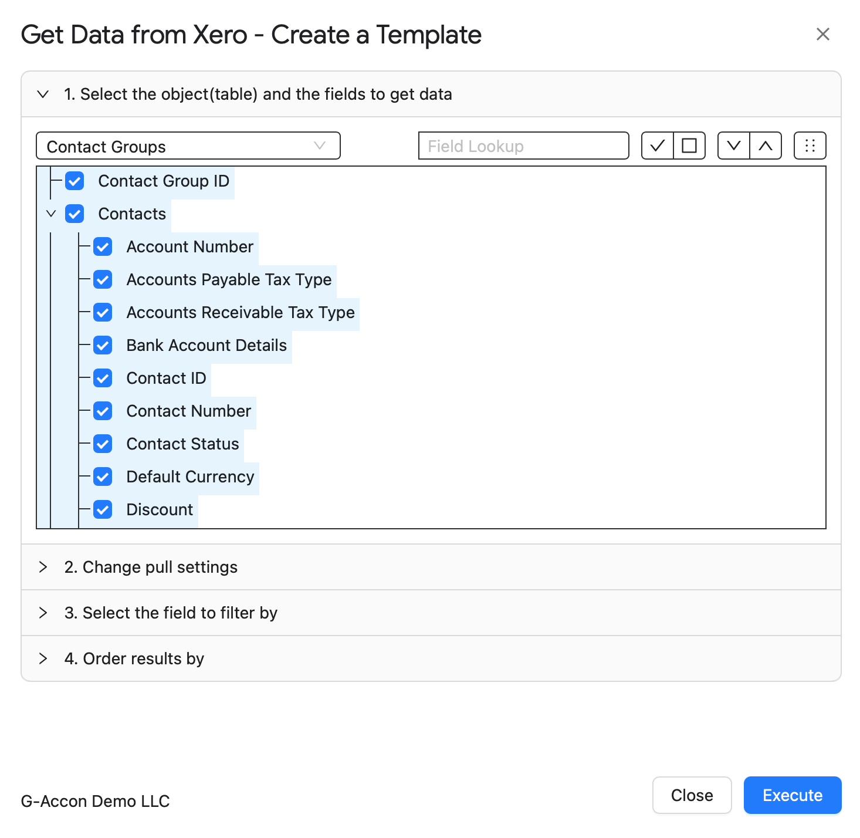Open the Contact Groups object dropdown
The height and width of the screenshot is (838, 860).
click(188, 146)
